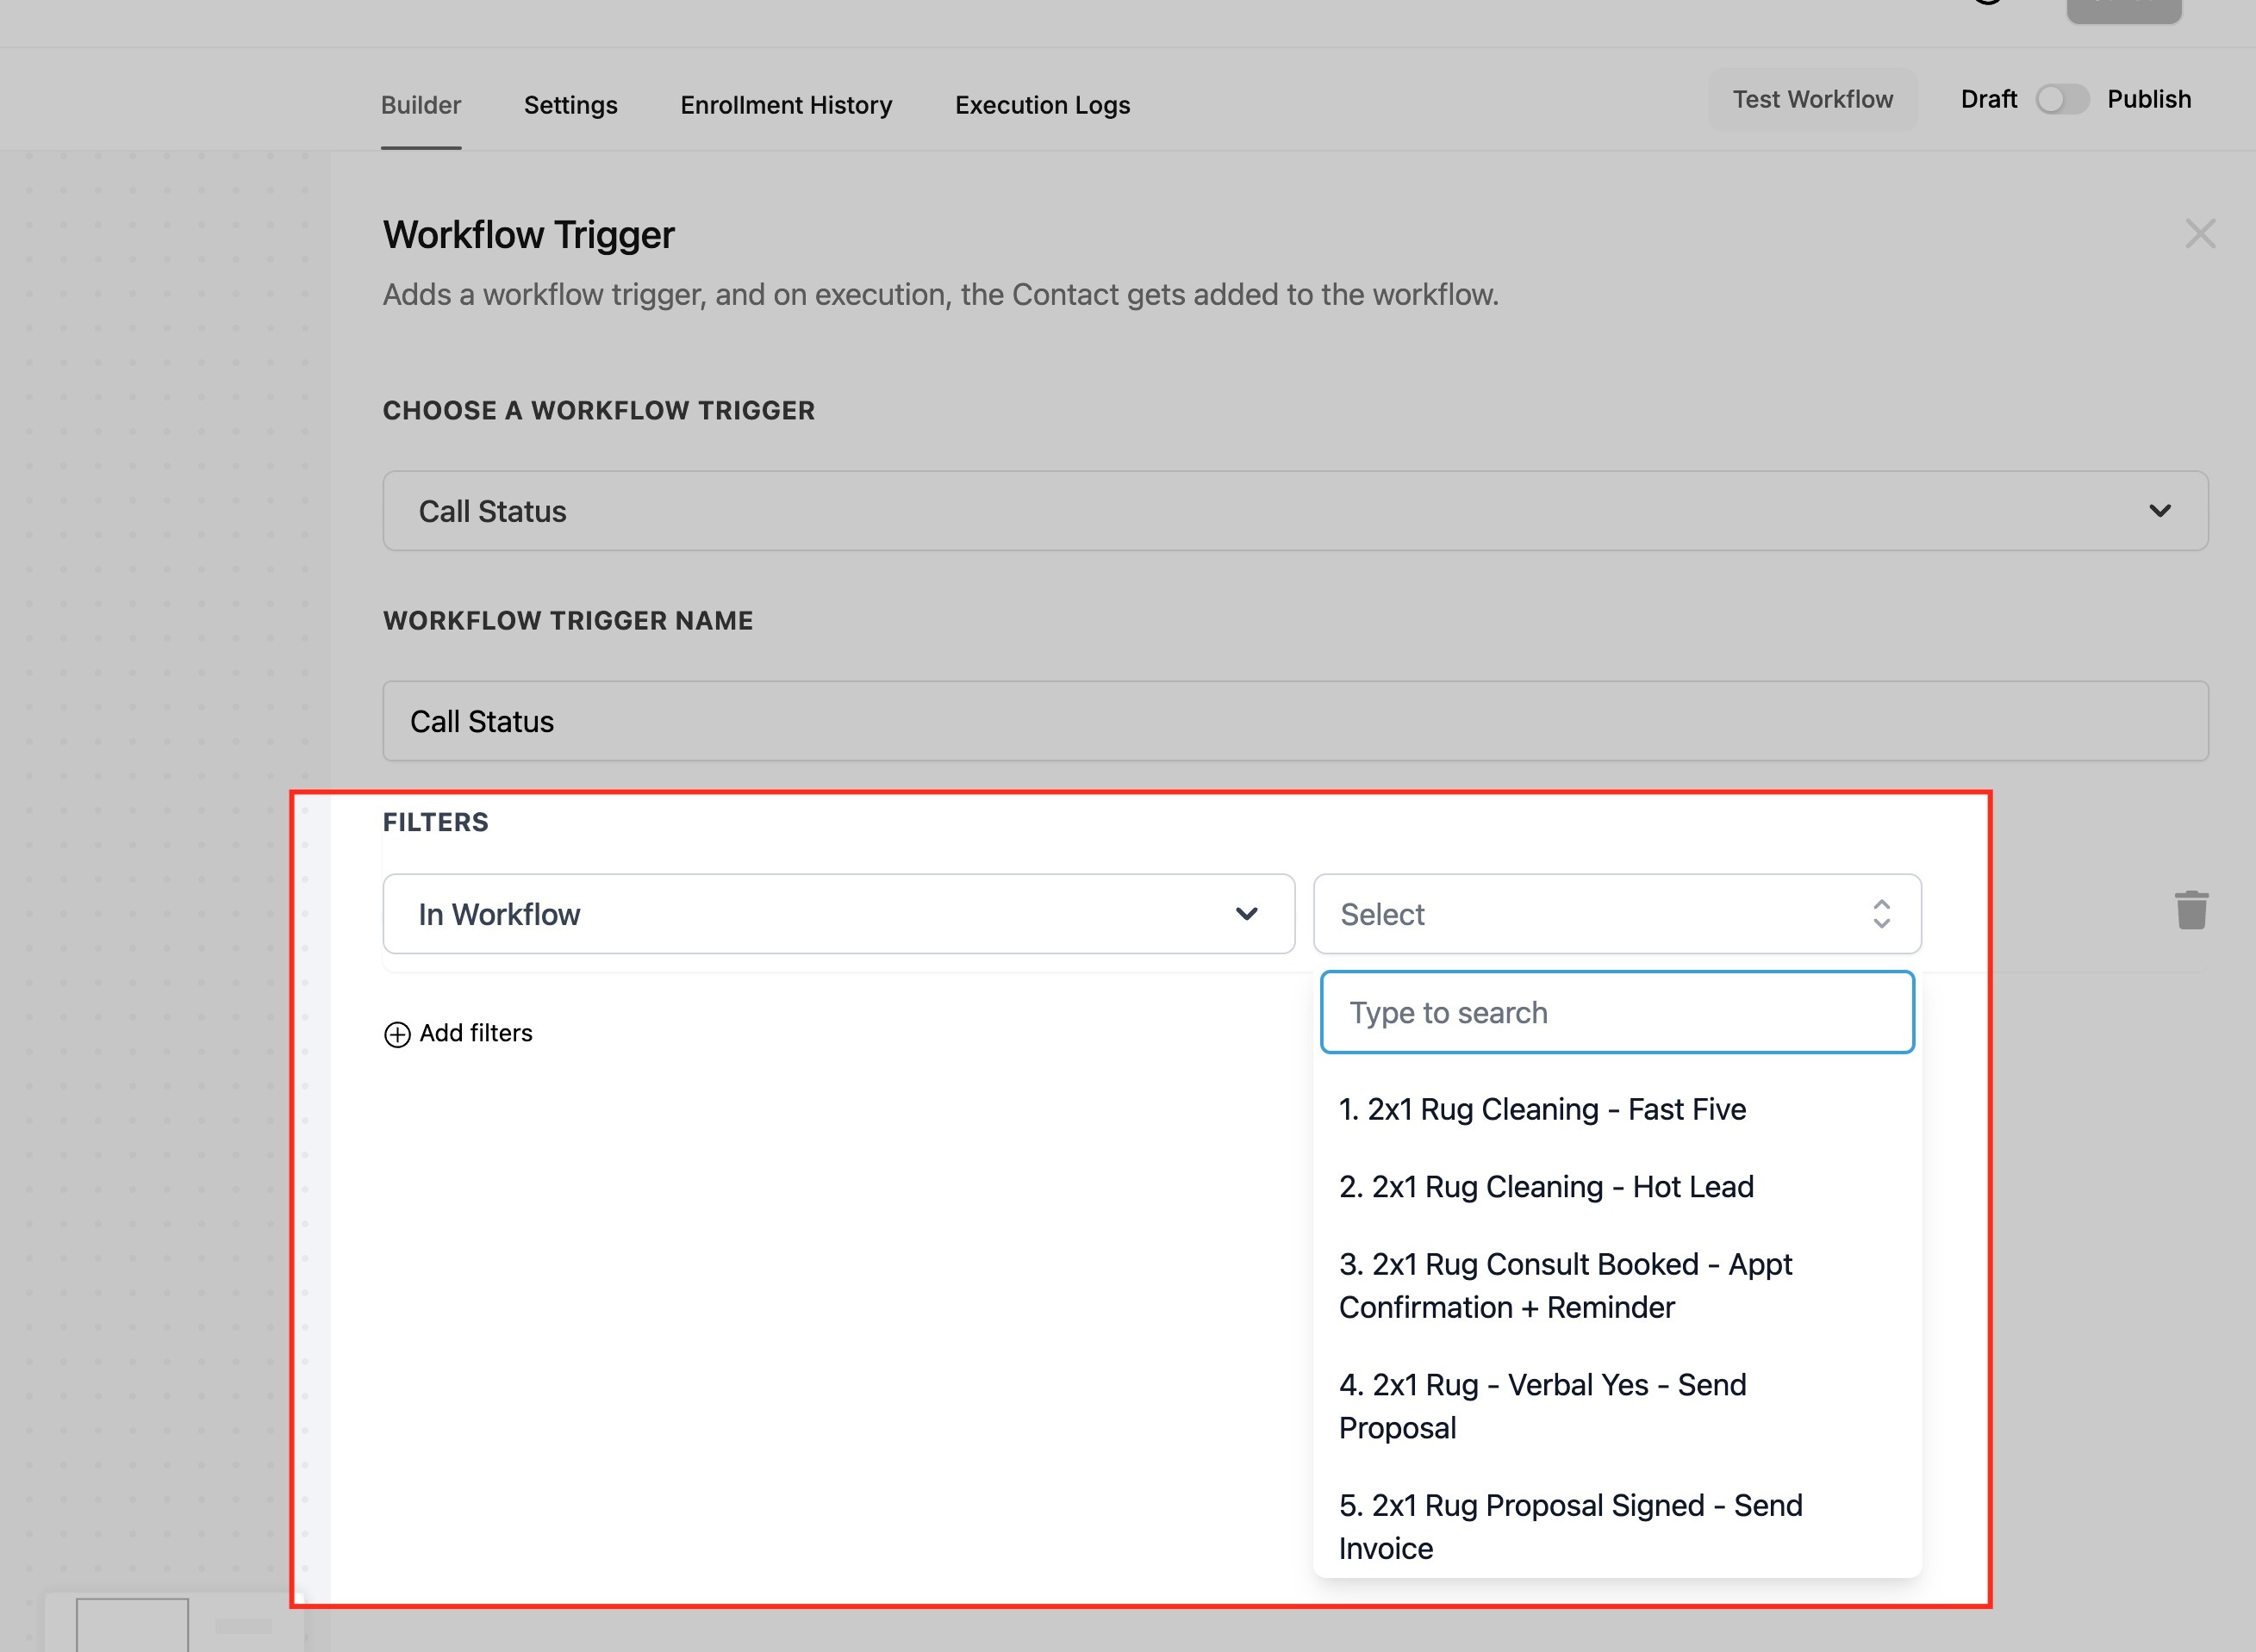
Task: Open the Select workflow combo box
Action: (x=1616, y=914)
